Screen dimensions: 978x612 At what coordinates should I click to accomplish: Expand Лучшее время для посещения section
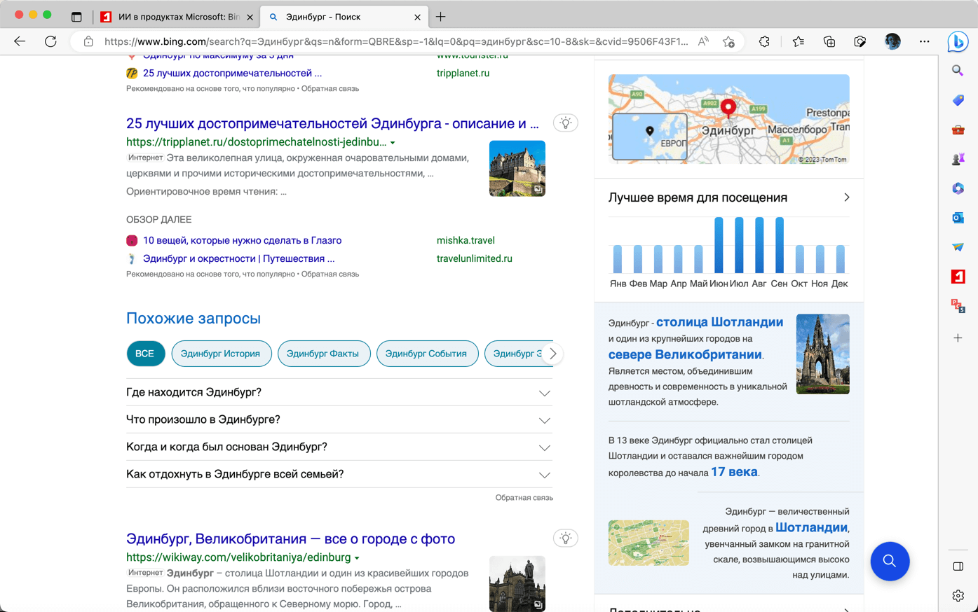728,197
